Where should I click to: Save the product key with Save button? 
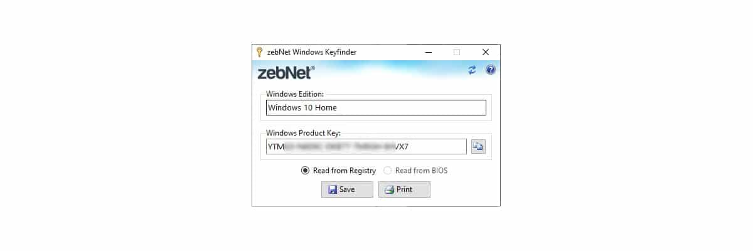pos(347,190)
